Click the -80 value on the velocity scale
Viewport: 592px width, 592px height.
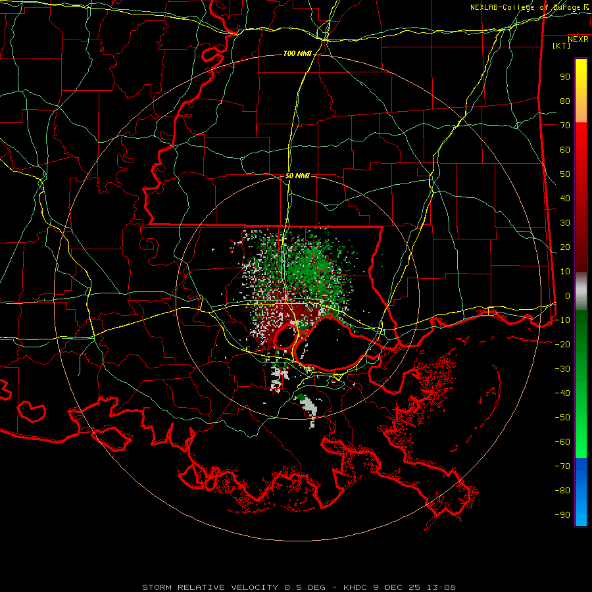pyautogui.click(x=562, y=491)
